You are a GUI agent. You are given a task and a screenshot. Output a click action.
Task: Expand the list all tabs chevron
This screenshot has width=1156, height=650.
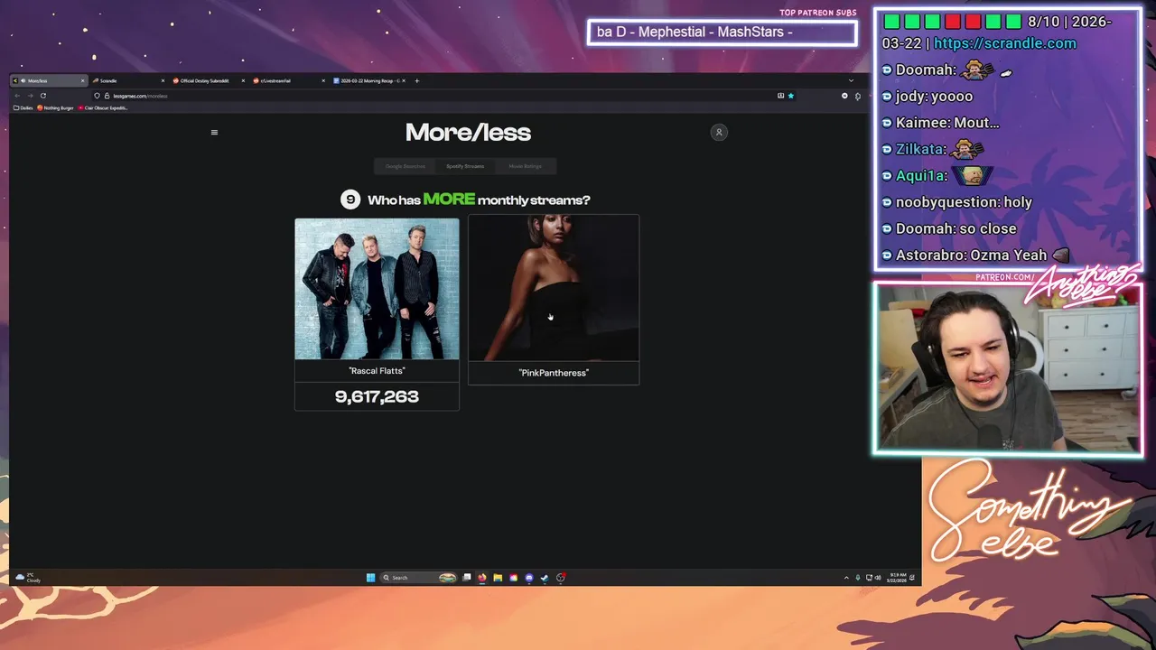click(x=851, y=80)
